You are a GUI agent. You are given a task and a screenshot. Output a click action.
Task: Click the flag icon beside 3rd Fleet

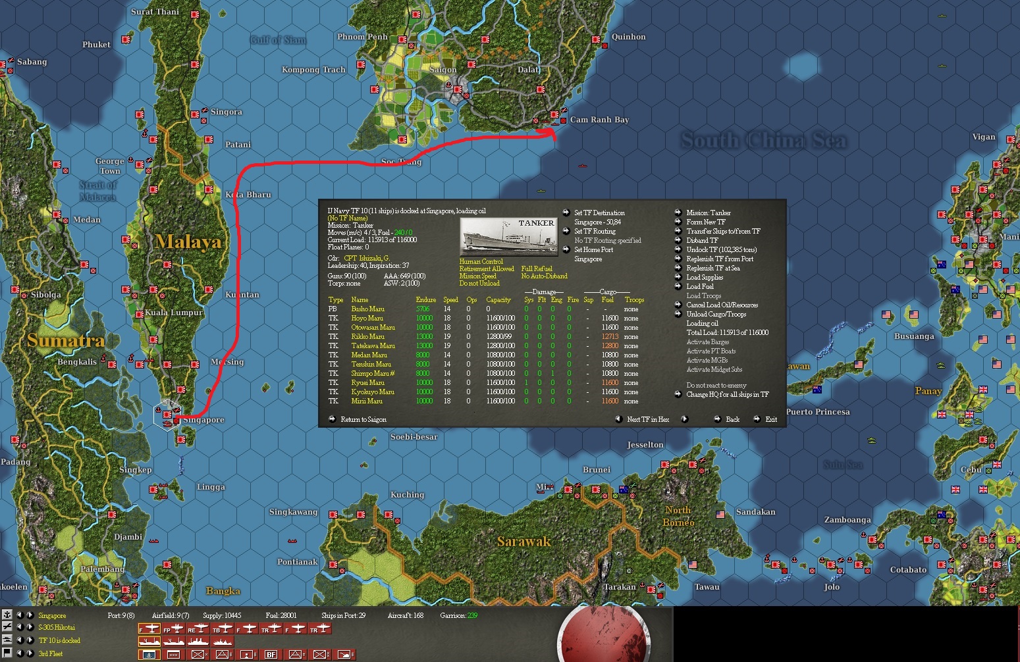[x=7, y=653]
